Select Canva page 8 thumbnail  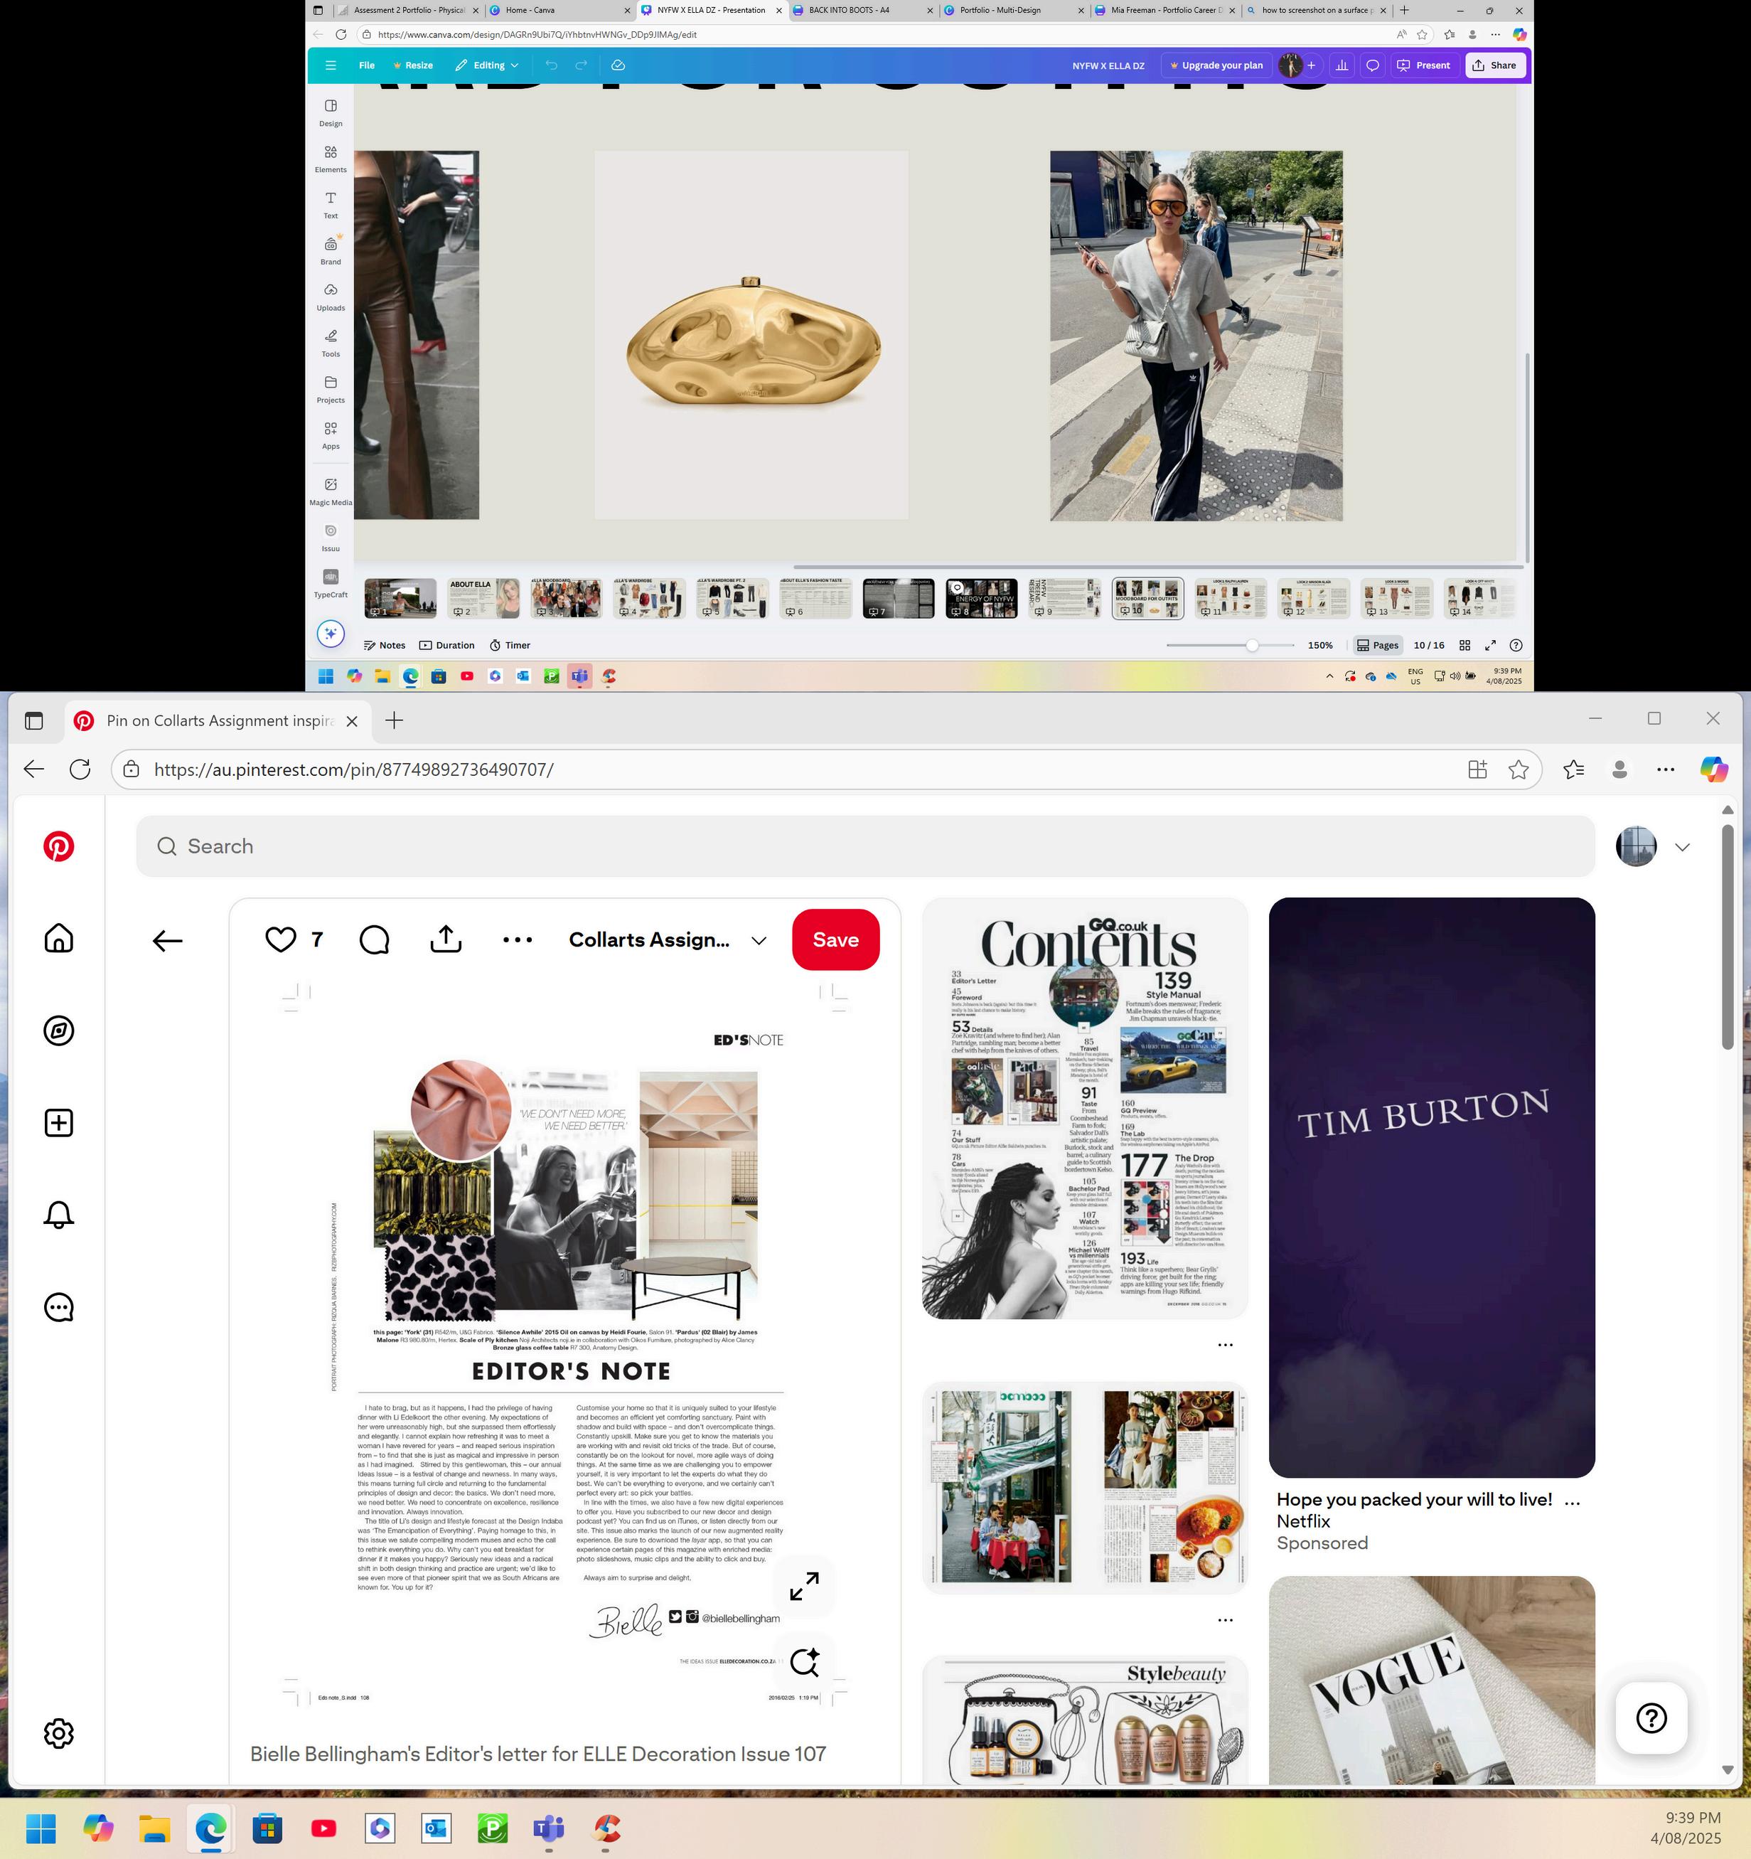(980, 599)
